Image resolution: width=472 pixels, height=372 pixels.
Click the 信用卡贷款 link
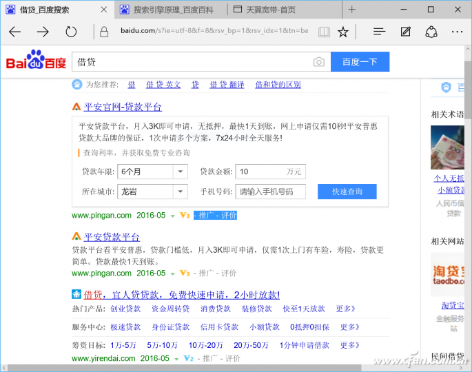coord(219,327)
